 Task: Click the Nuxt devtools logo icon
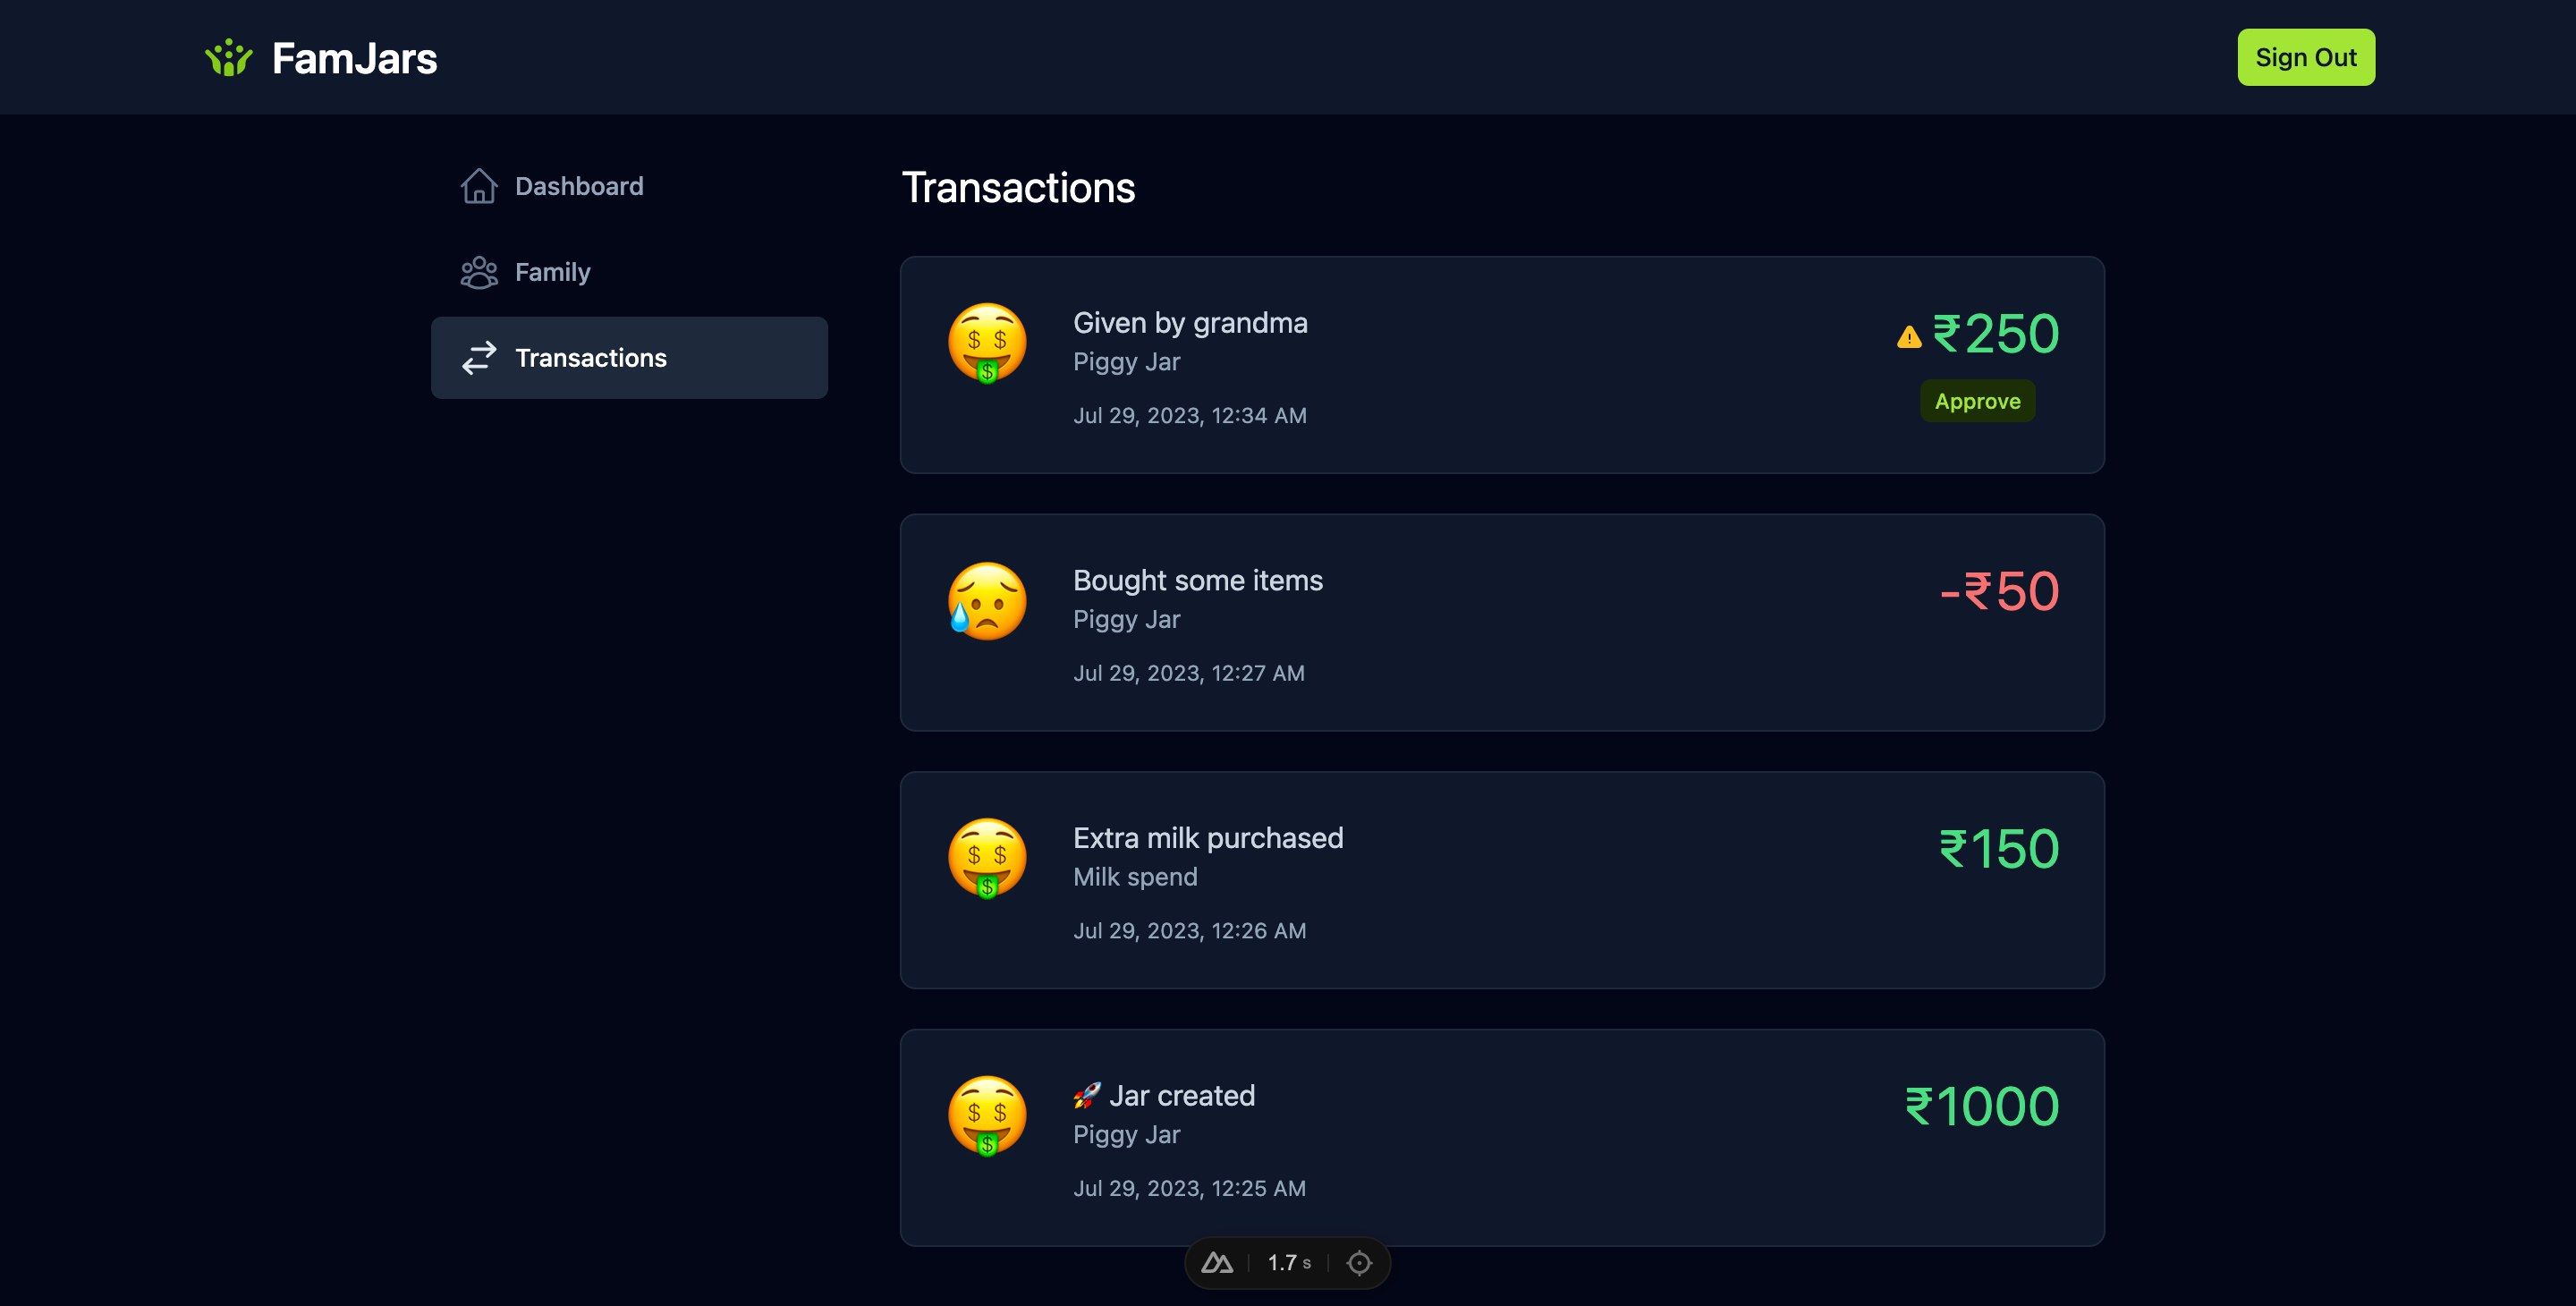(1217, 1263)
